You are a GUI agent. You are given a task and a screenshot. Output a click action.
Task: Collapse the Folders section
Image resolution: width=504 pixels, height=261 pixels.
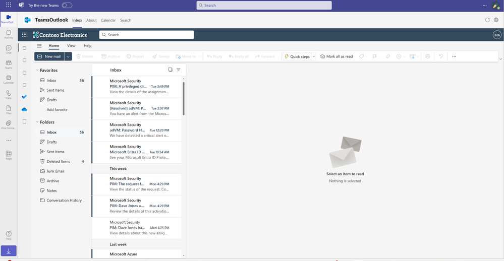pyautogui.click(x=37, y=122)
